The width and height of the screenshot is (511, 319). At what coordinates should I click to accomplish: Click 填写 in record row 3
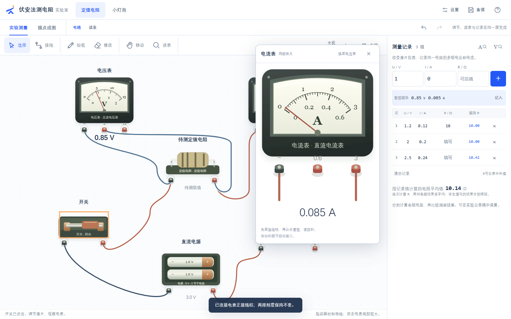[448, 158]
